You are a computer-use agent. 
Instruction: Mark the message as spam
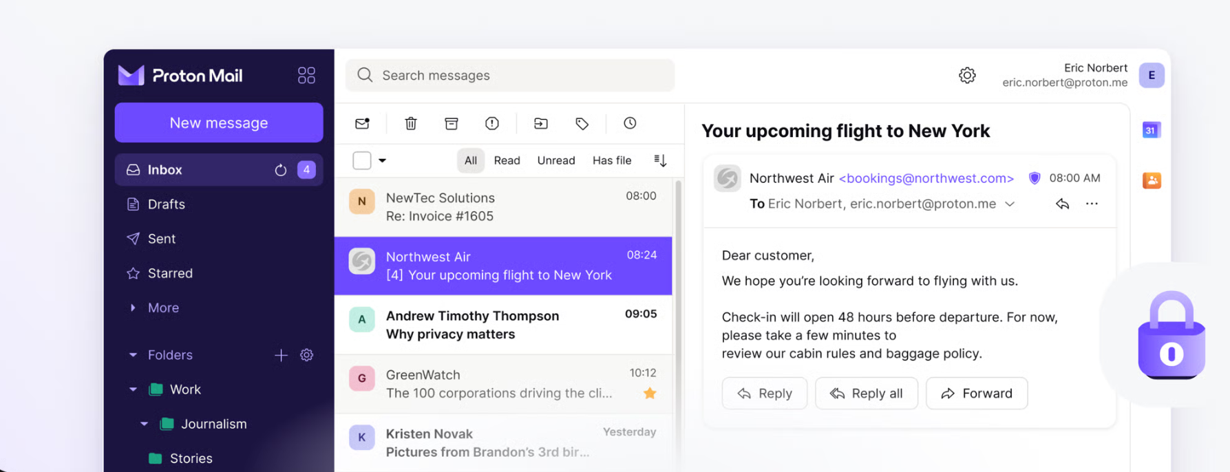tap(492, 123)
